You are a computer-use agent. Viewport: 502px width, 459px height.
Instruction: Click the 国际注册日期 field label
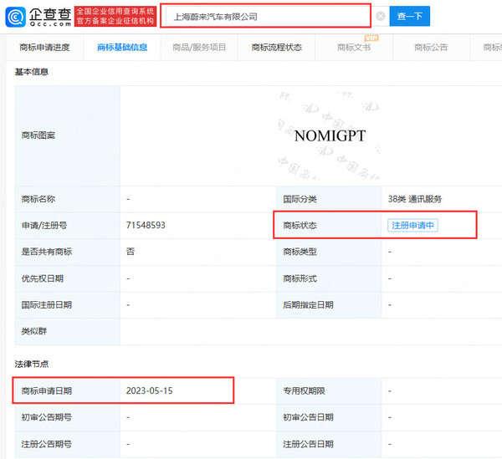(46, 305)
